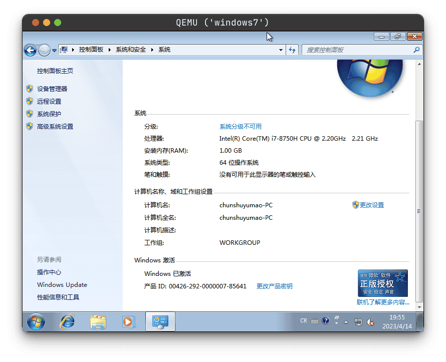
Task: Select the 1.00 GB RAM value
Action: click(231, 151)
